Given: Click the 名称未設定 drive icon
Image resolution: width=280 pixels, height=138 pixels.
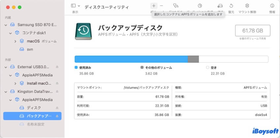Looking at the screenshot, I should 22,124.
